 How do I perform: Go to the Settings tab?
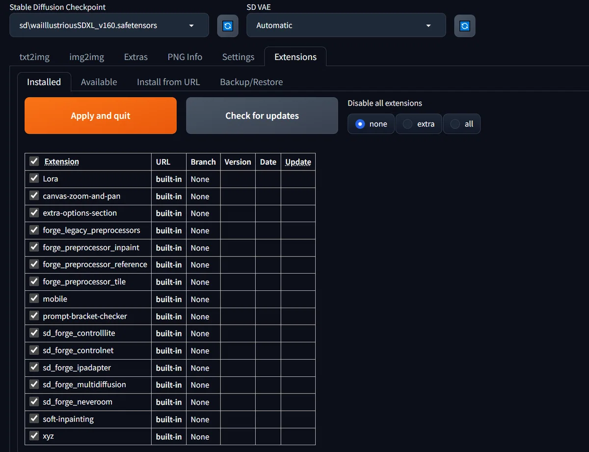(238, 57)
